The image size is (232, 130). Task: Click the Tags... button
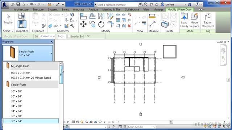pyautogui.click(x=61, y=36)
